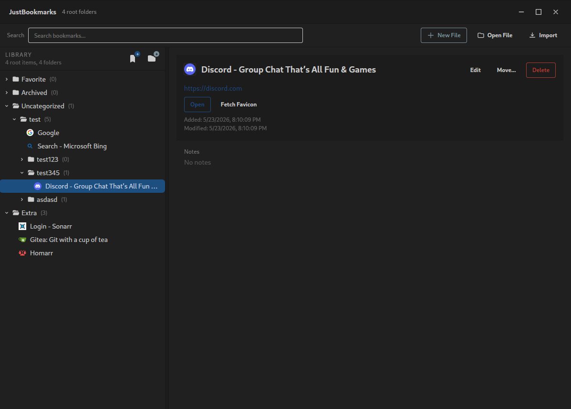Click the Sonarr favicon in Extra folder
The image size is (571, 409).
(x=22, y=226)
